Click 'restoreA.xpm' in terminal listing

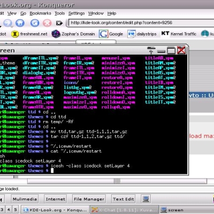(x=117, y=78)
